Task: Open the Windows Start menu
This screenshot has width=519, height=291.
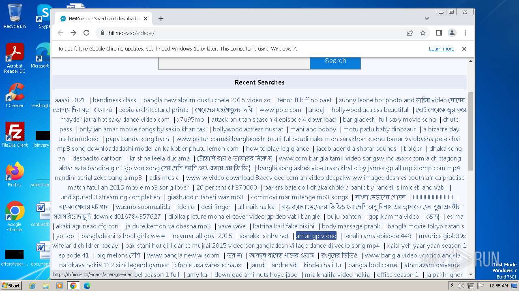Action: (x=11, y=286)
